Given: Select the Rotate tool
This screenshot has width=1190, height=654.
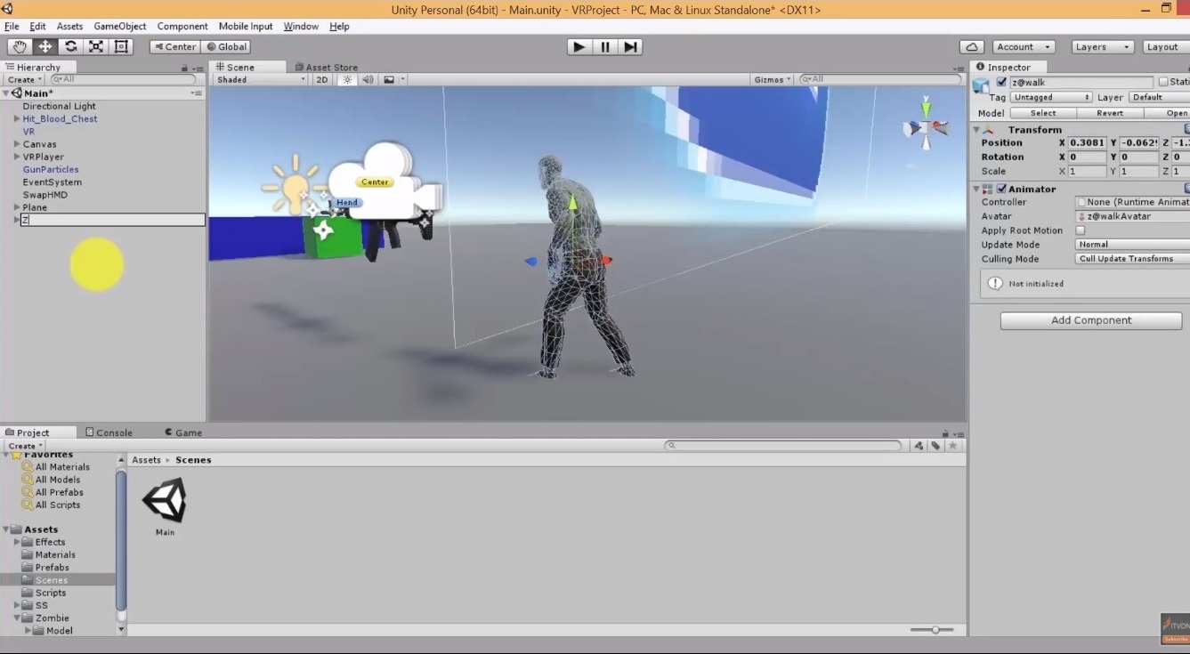Looking at the screenshot, I should (x=70, y=46).
